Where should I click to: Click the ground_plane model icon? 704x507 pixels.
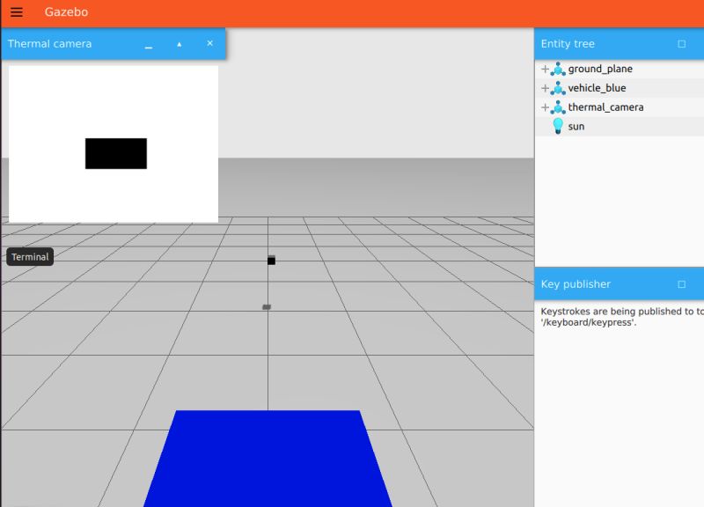560,69
